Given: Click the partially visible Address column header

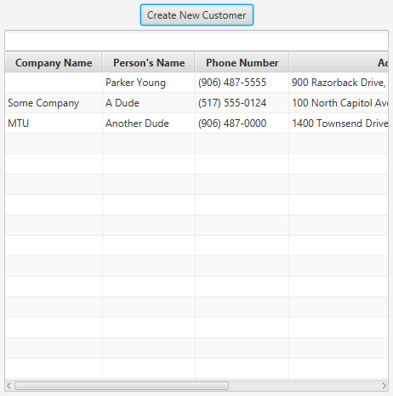Looking at the screenshot, I should pos(339,62).
